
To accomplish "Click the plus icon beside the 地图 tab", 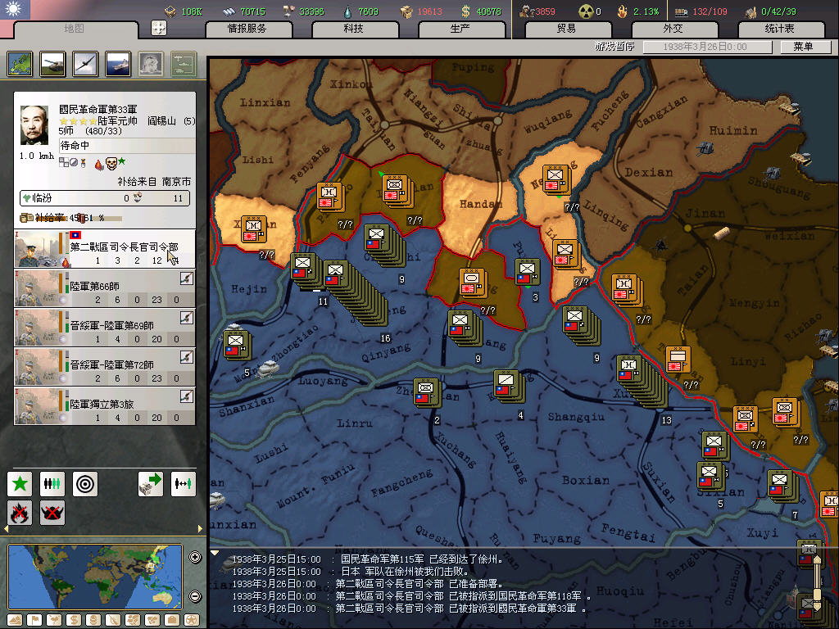I will click(x=159, y=28).
